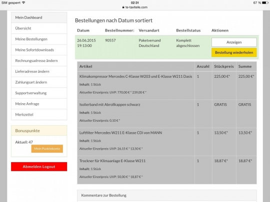Select Übersicht in the sidebar
The width and height of the screenshot is (270, 202).
click(39, 28)
